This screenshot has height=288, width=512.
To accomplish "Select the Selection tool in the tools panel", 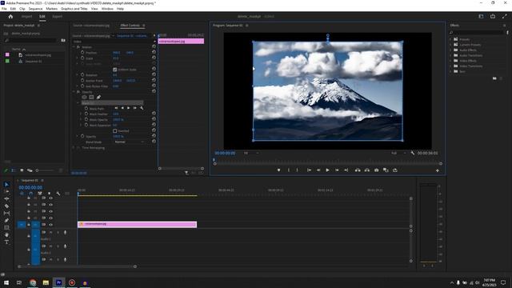I will tap(6, 185).
